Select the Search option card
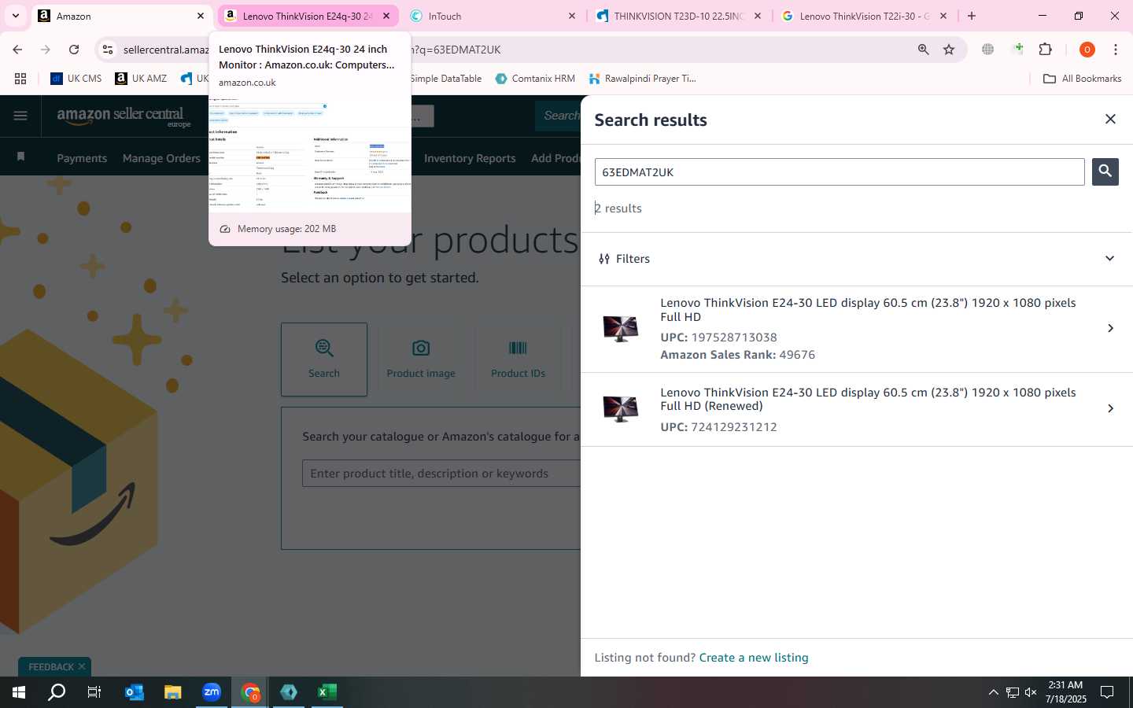Screen dimensions: 1133x708 324,359
